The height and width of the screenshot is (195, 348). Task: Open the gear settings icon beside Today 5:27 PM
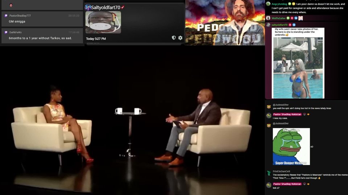click(180, 38)
